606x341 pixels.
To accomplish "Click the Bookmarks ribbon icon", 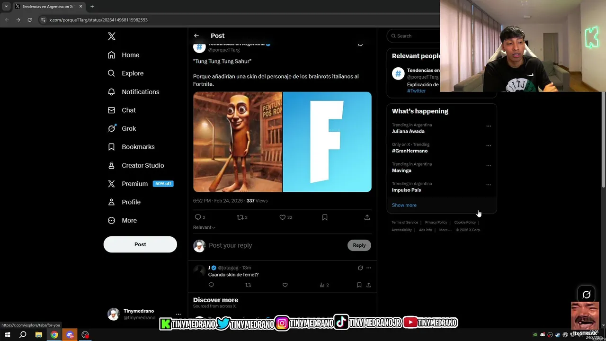I will (x=111, y=147).
